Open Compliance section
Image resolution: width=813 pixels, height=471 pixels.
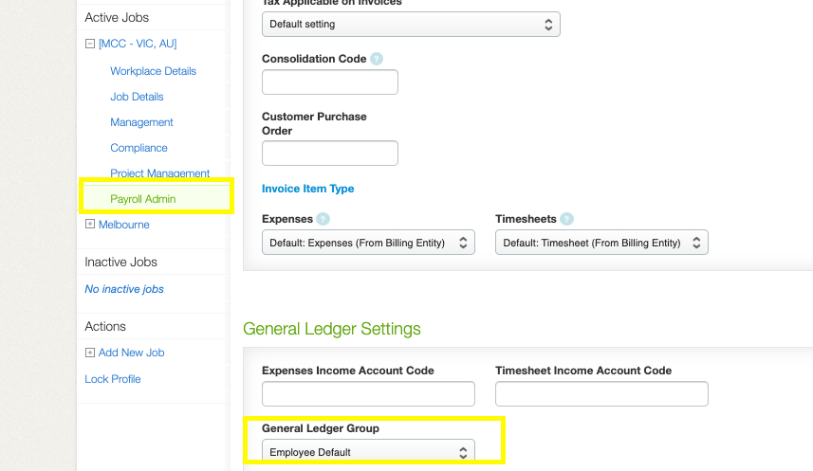139,148
